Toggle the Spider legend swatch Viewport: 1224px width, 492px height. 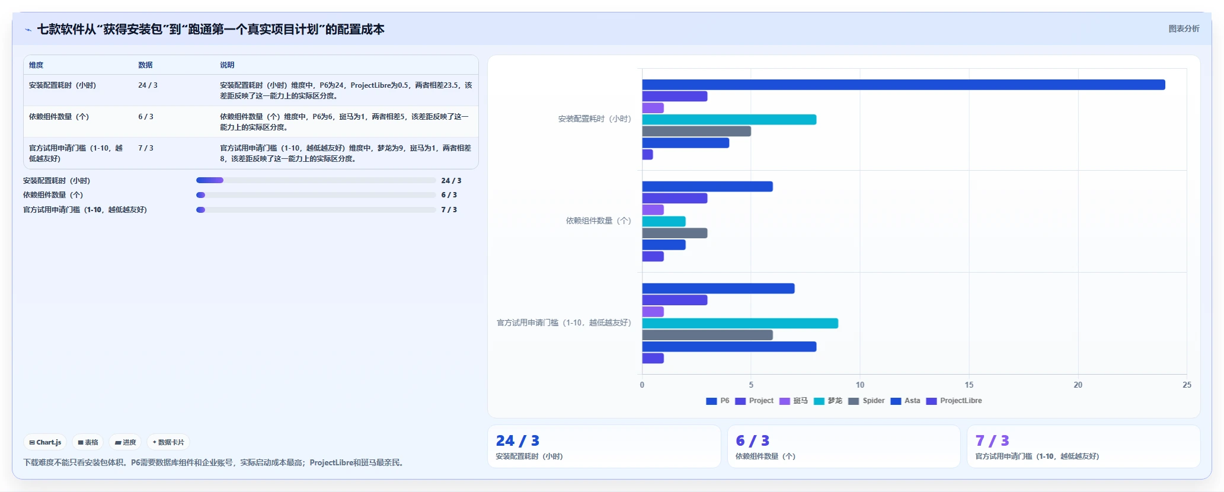coord(854,401)
